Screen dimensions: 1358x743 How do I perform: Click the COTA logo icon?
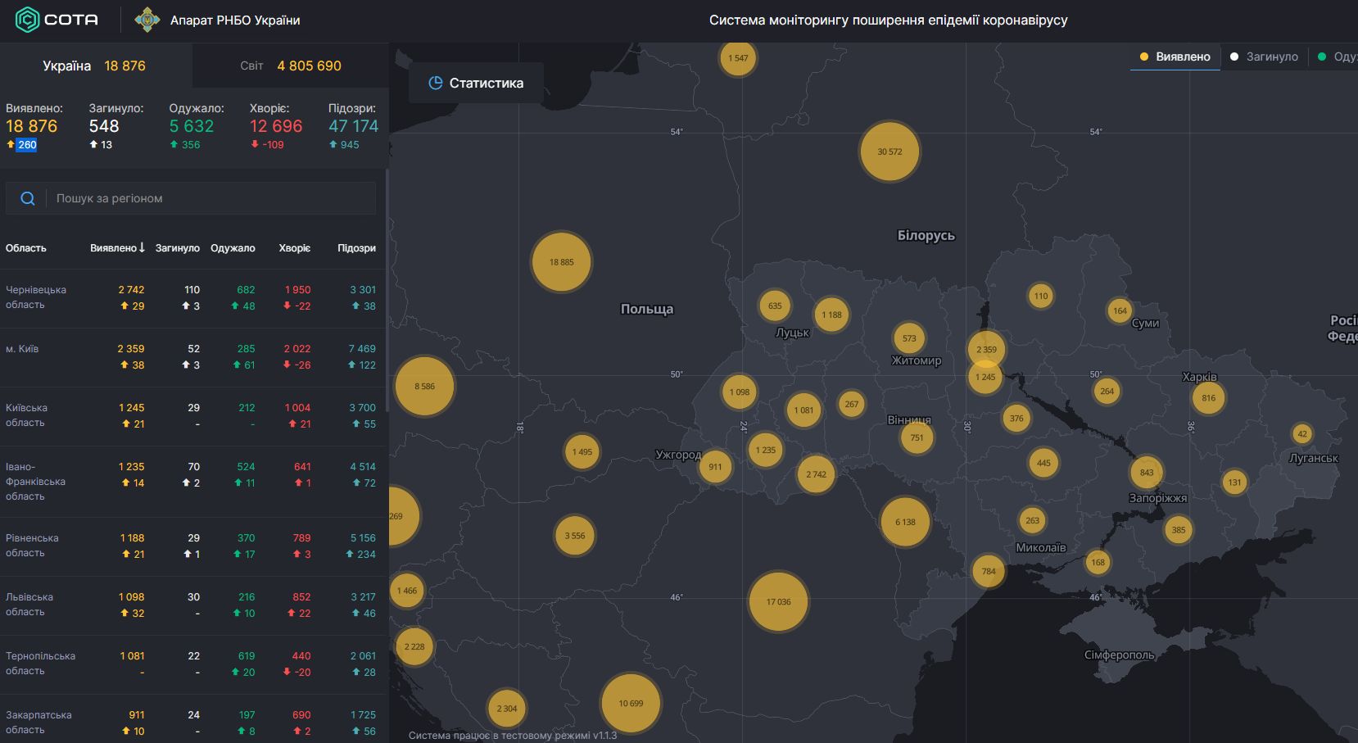pyautogui.click(x=27, y=20)
